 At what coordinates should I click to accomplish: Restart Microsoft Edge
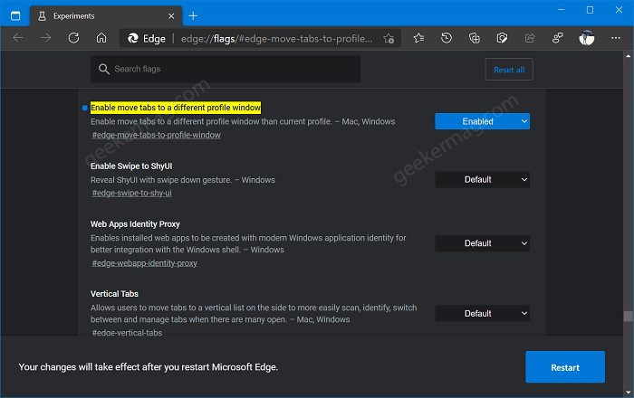point(565,367)
